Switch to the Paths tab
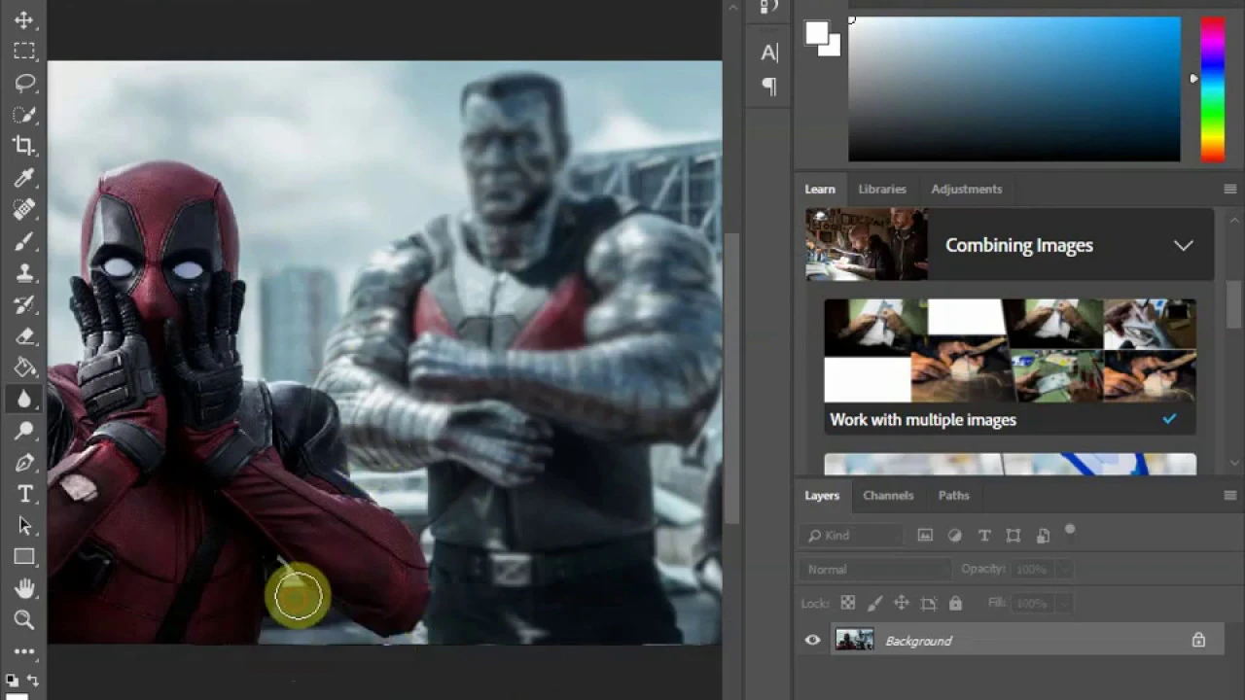This screenshot has height=700, width=1245. click(953, 495)
